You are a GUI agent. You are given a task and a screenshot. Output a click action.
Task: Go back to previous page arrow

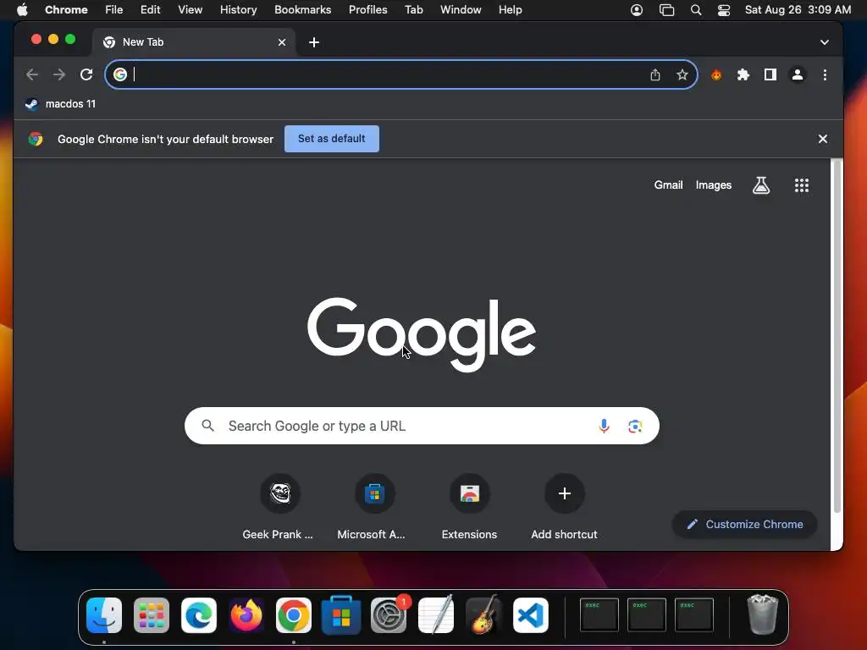tap(32, 74)
